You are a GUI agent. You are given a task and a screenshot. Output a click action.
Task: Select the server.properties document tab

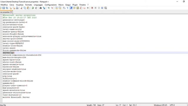pos(5,12)
